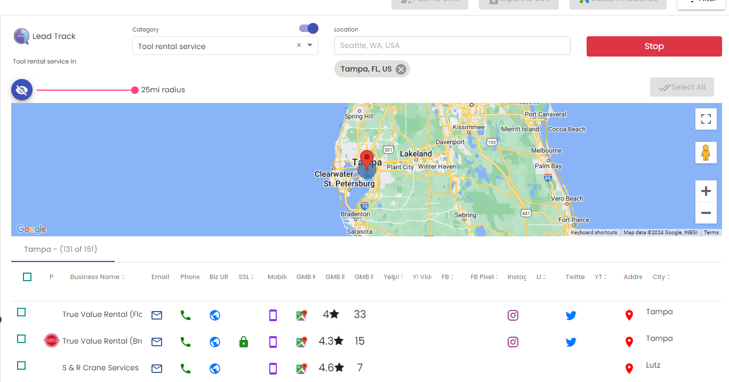Focus the Location input field
The image size is (729, 382).
452,45
